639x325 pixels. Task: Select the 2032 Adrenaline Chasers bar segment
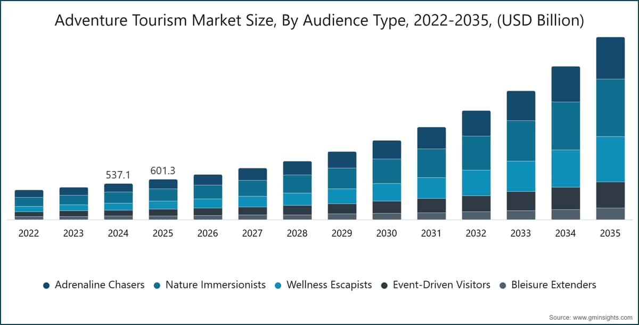476,124
